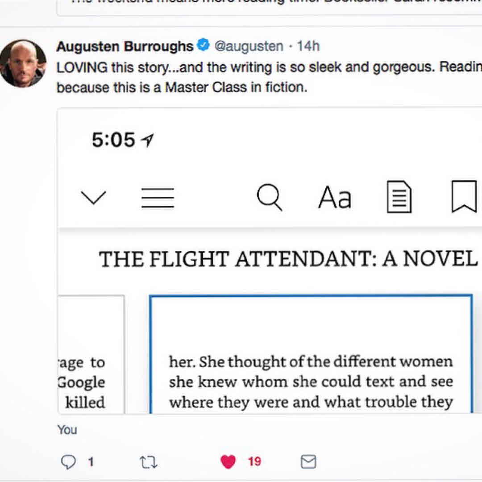Click the @augusten handle

[249, 46]
